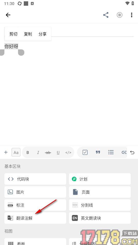
Task: Open the three-dot overflow menu
Action: click(132, 15)
